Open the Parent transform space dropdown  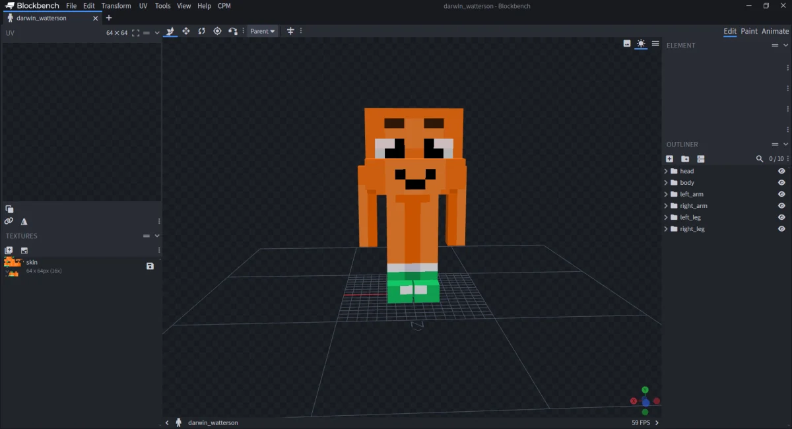point(263,31)
